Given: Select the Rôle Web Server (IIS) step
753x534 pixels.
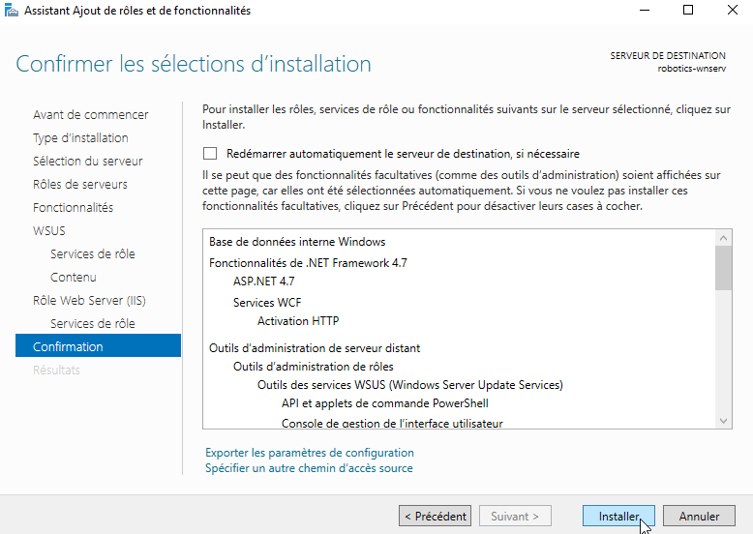Looking at the screenshot, I should [89, 300].
